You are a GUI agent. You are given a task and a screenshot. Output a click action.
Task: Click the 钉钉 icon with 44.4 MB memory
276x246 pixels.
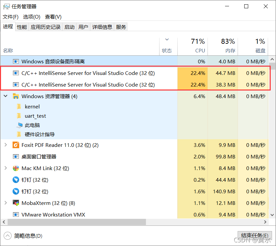(x=16, y=180)
